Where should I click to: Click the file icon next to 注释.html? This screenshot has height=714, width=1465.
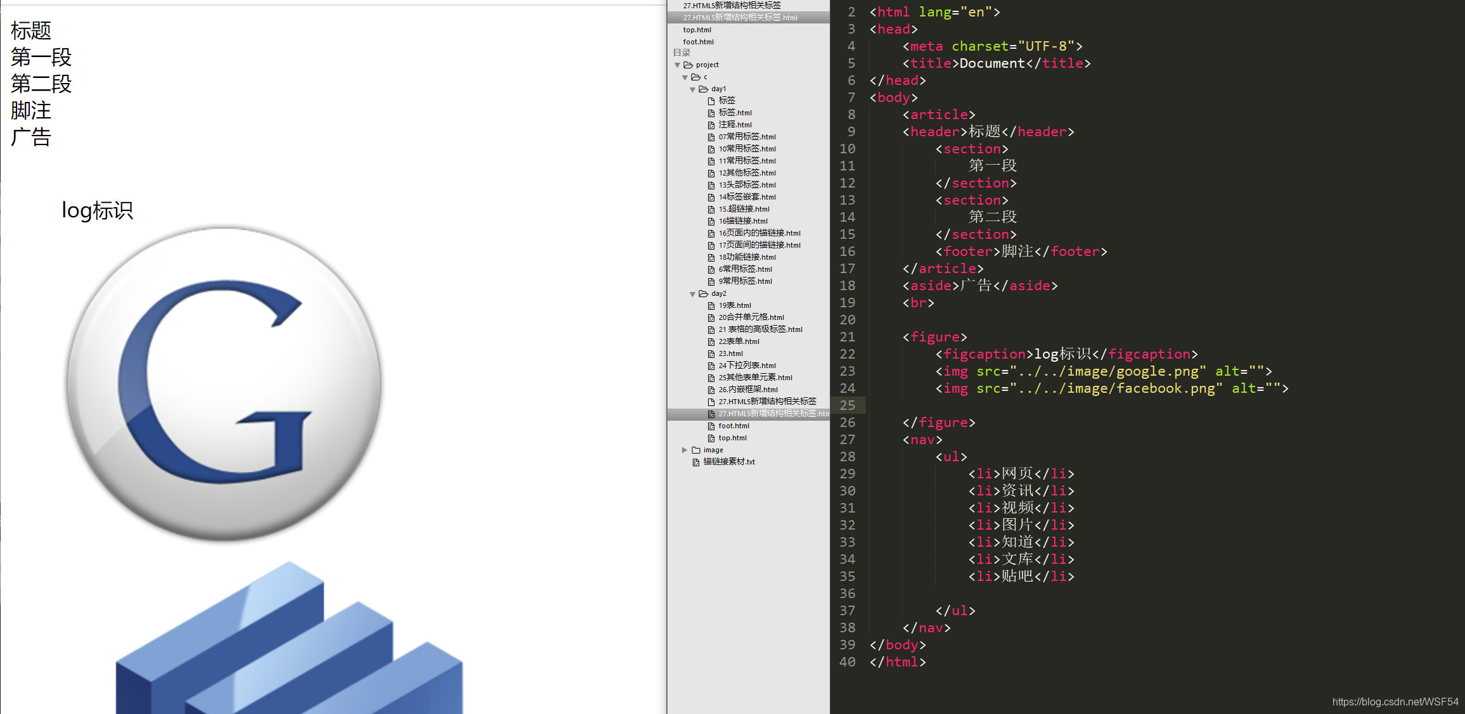pos(711,125)
